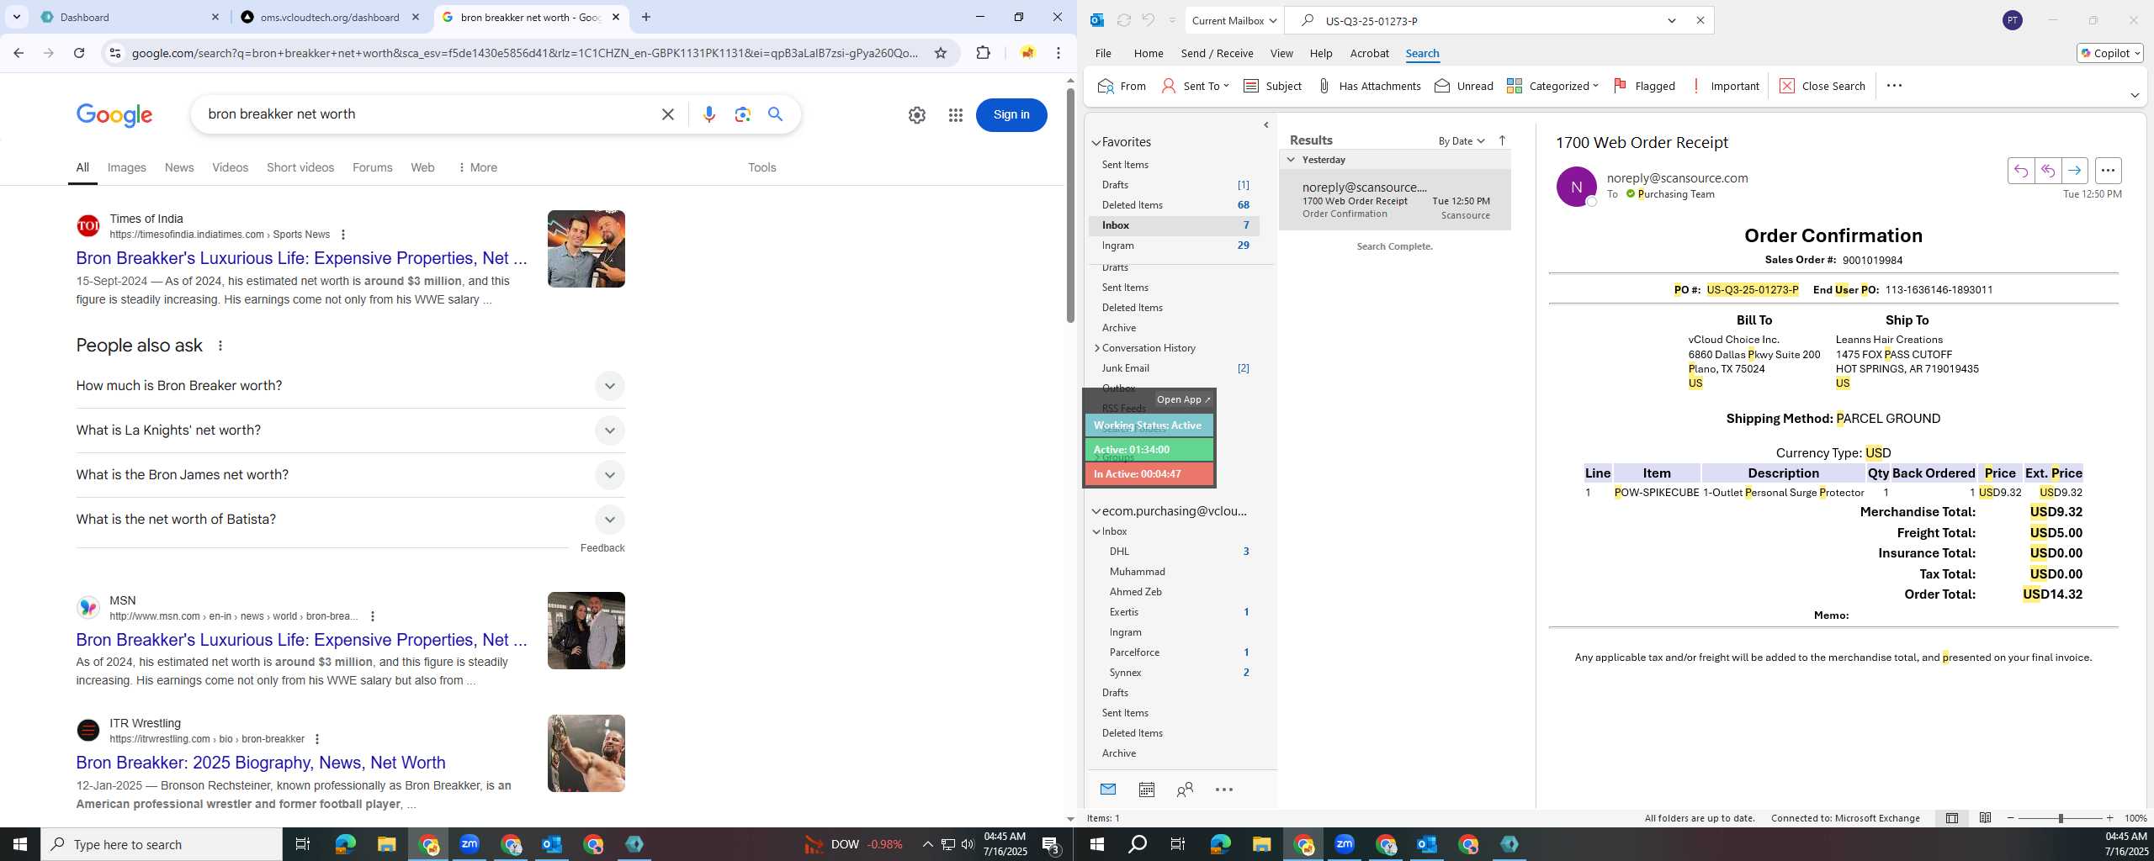Click Reply All arrow in Outlook message
2154x861 pixels.
pyautogui.click(x=2048, y=171)
